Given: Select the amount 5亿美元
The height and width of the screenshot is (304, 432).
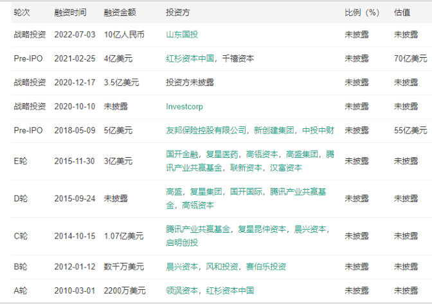Looking at the screenshot, I should (x=118, y=130).
